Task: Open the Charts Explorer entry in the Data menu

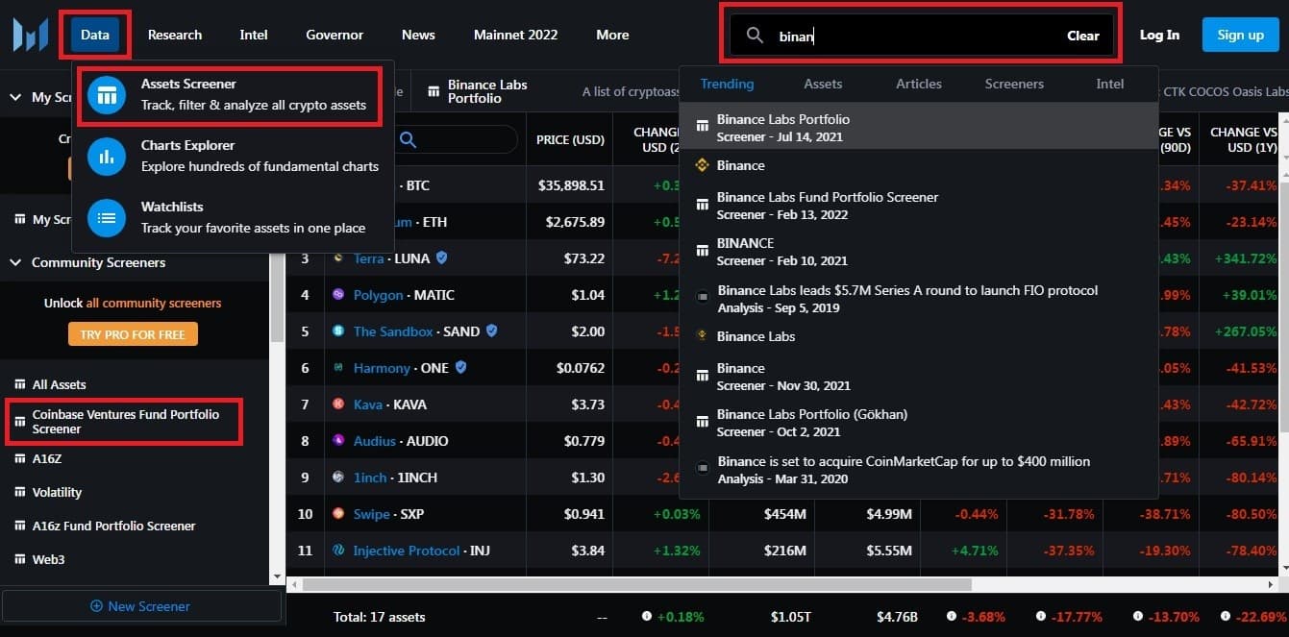Action: (x=233, y=156)
